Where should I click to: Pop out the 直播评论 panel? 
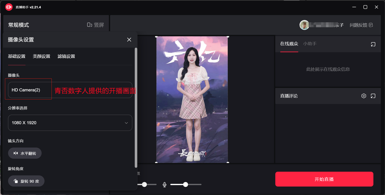373,96
